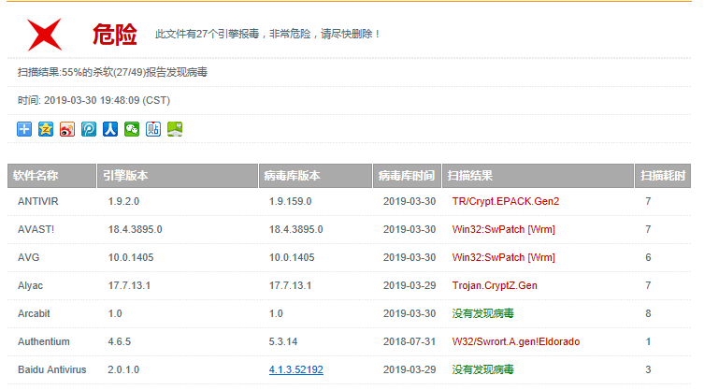
Task: Click the green envelope share icon
Action: (175, 129)
